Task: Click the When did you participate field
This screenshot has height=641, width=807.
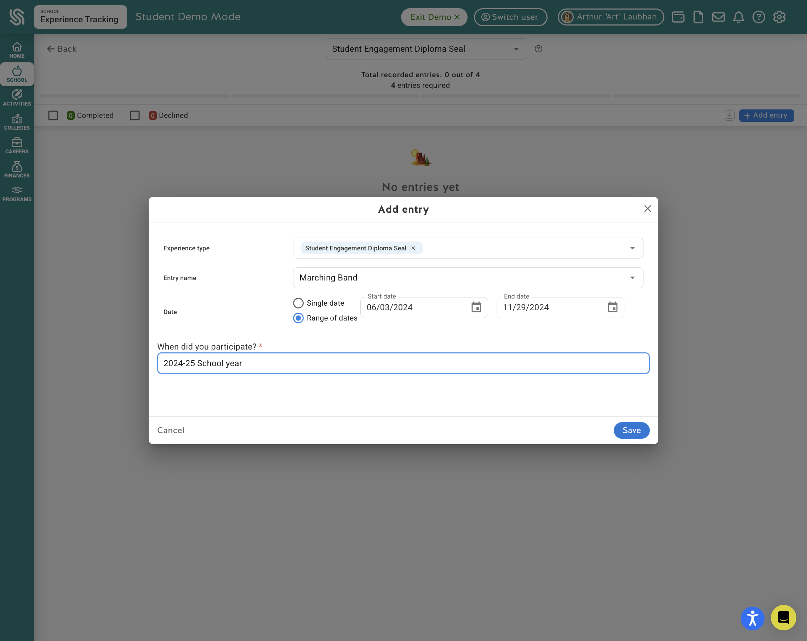Action: click(x=403, y=363)
